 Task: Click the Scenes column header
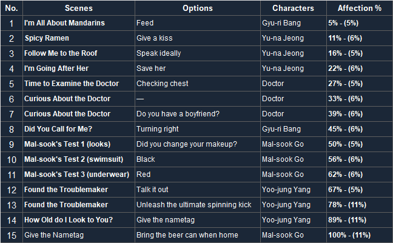[x=78, y=8]
